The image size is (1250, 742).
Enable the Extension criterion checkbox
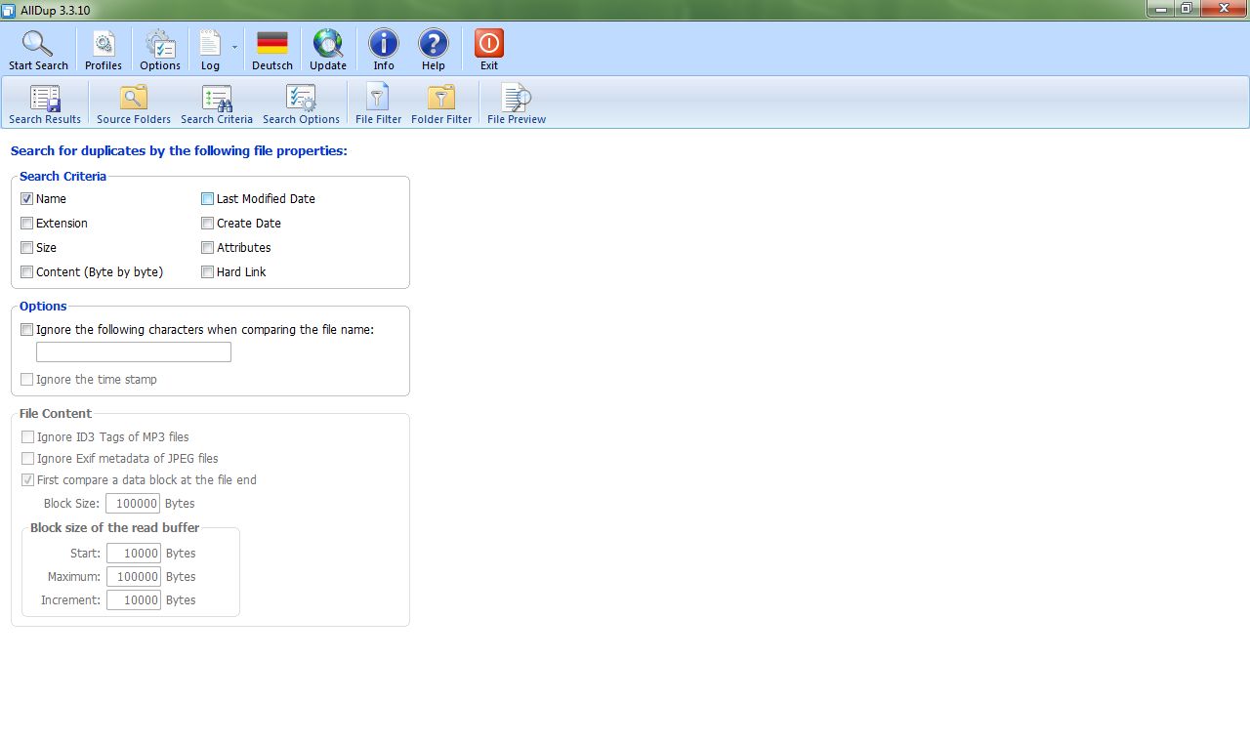click(x=27, y=223)
